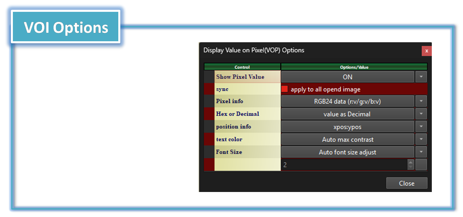Open the RGB24 data pixel info dropdown
Image resolution: width=463 pixels, height=217 pixels.
pyautogui.click(x=347, y=101)
